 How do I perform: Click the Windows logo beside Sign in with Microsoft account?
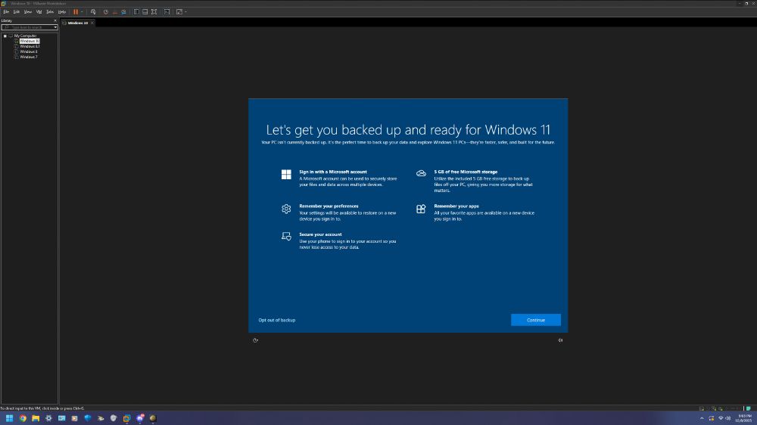click(286, 174)
